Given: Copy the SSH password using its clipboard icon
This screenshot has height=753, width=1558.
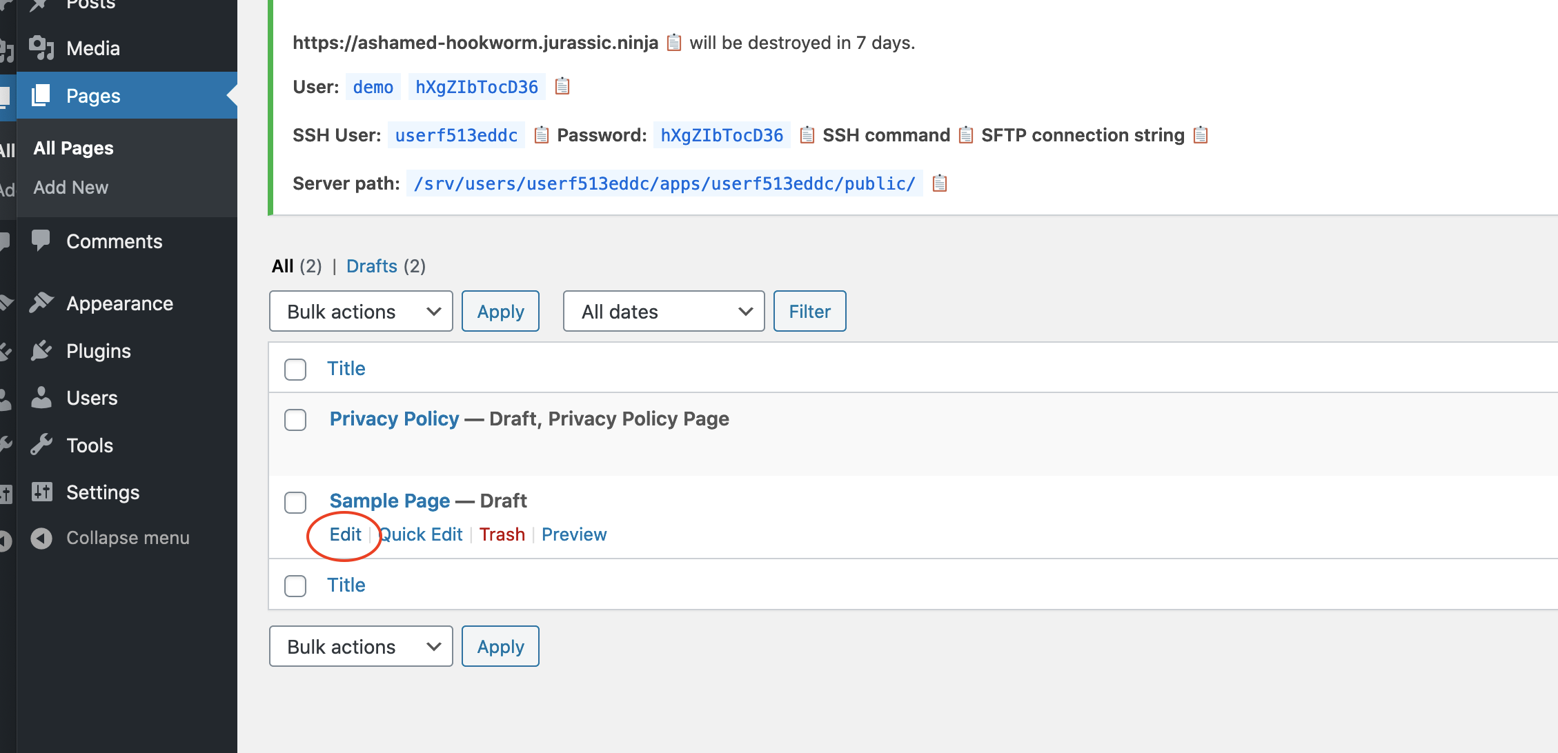Looking at the screenshot, I should (806, 135).
